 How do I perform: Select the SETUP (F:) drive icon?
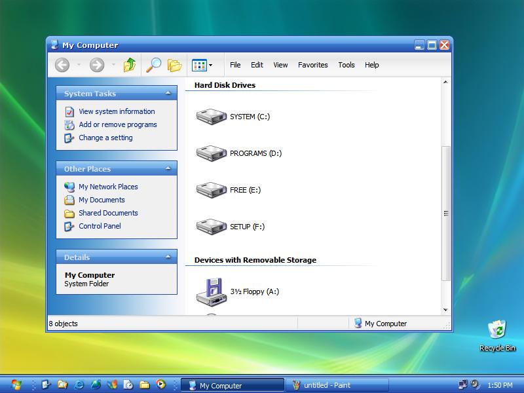(211, 227)
